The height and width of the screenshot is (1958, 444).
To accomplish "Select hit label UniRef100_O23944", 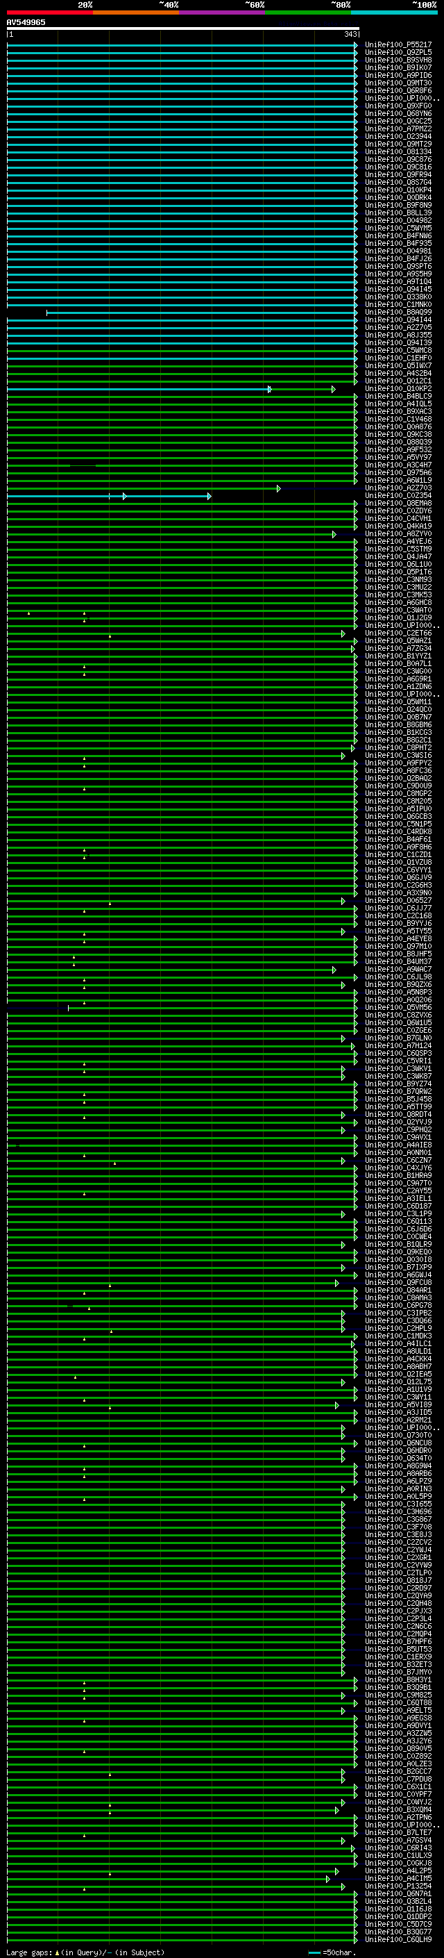I will coord(398,137).
